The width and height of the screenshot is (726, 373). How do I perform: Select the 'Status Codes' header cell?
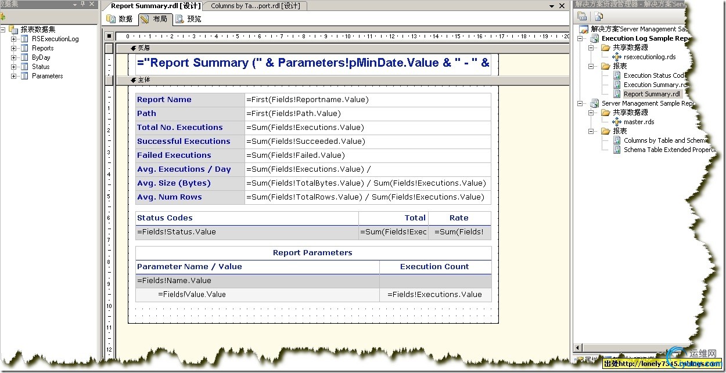[x=247, y=218]
